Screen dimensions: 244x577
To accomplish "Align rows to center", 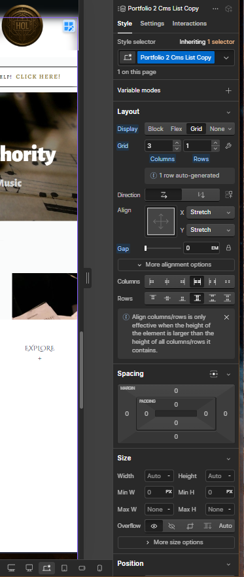I will point(167,299).
